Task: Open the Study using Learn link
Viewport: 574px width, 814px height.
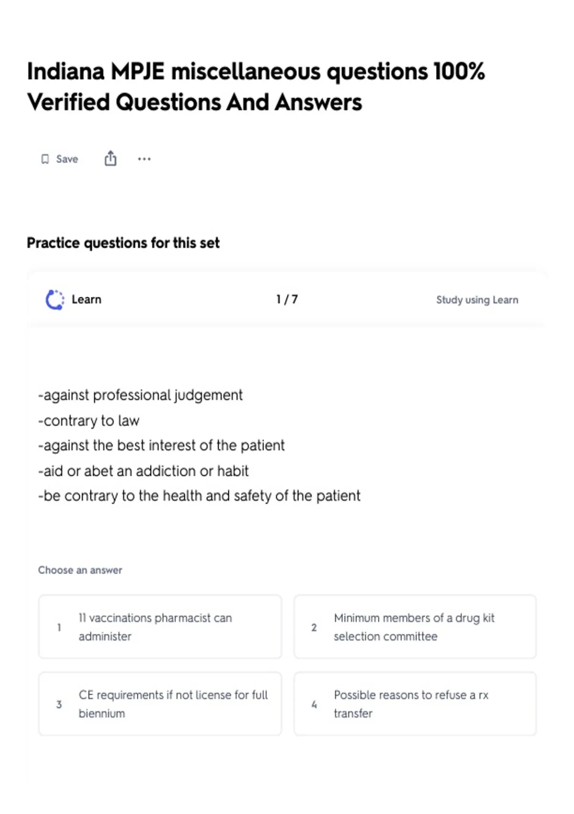Action: coord(477,300)
